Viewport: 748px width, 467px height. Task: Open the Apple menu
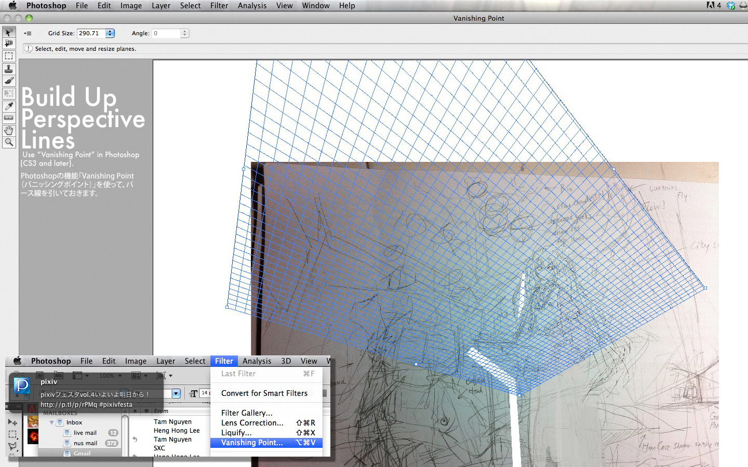12,6
